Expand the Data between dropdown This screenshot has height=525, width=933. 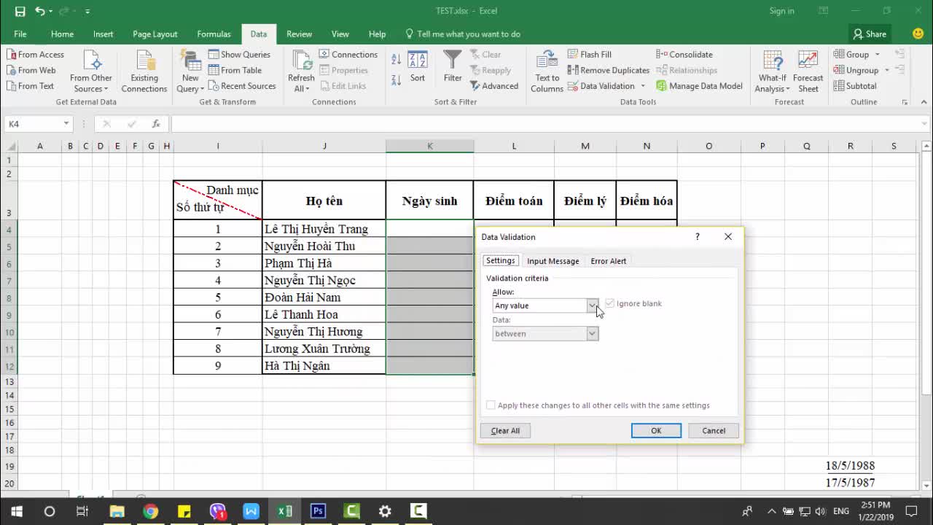[x=593, y=333]
